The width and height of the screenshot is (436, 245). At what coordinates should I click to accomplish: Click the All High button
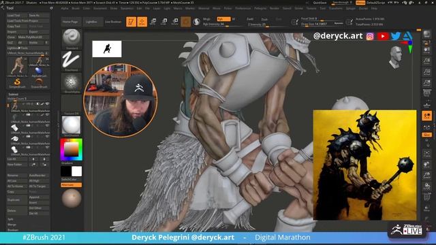pos(39,181)
